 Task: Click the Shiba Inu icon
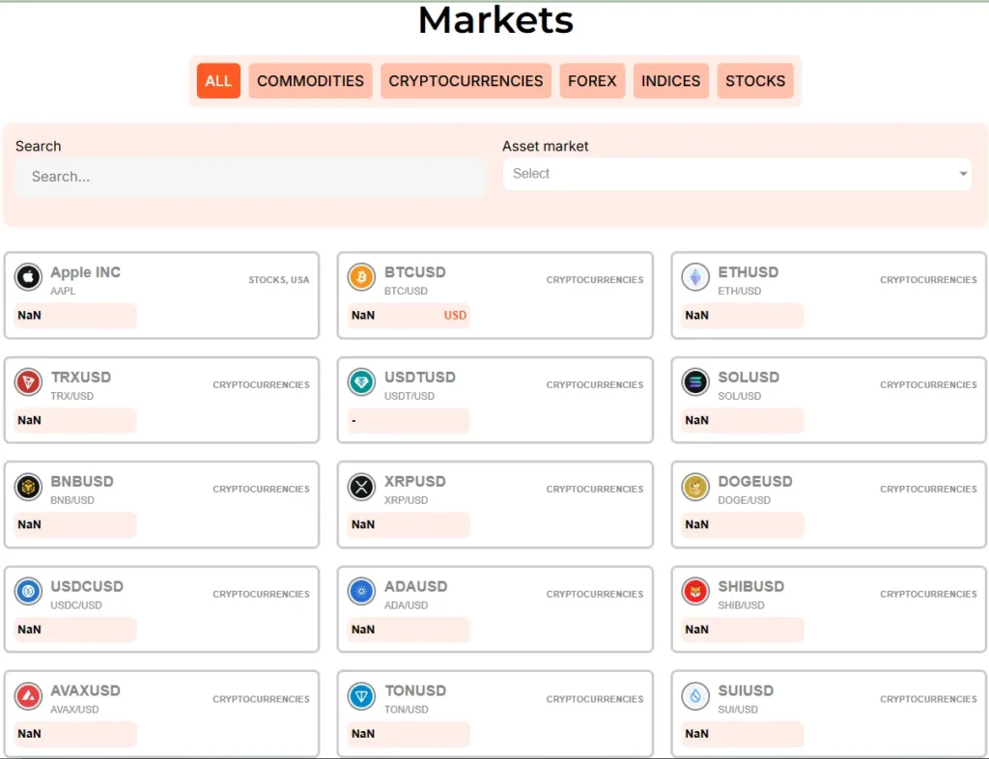pyautogui.click(x=695, y=592)
